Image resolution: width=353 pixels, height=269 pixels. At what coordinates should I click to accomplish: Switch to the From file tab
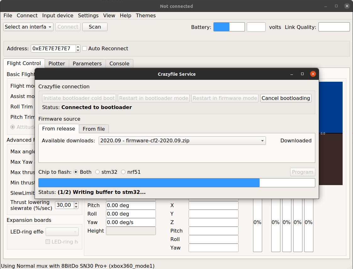coord(94,129)
